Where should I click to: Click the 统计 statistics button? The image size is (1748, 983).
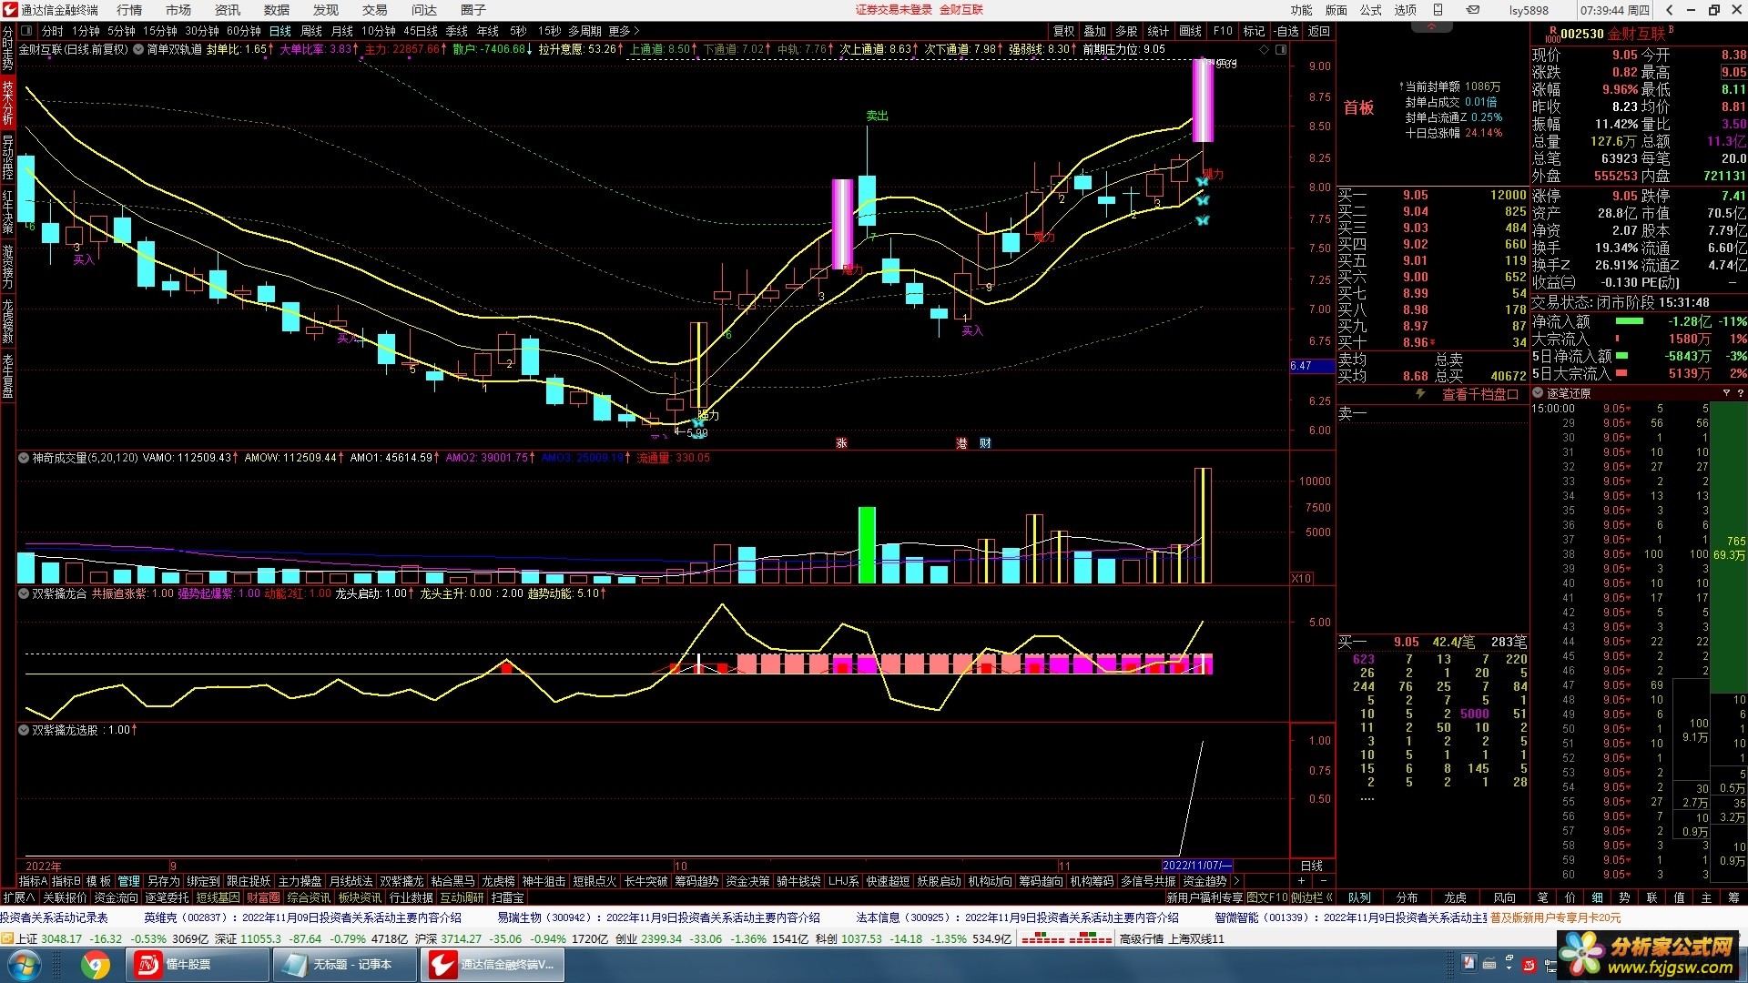[1158, 31]
